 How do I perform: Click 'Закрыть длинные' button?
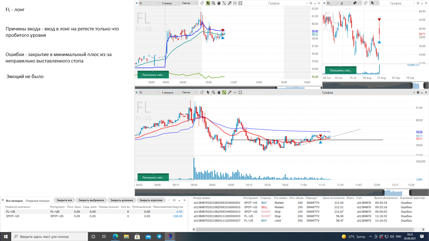122,200
